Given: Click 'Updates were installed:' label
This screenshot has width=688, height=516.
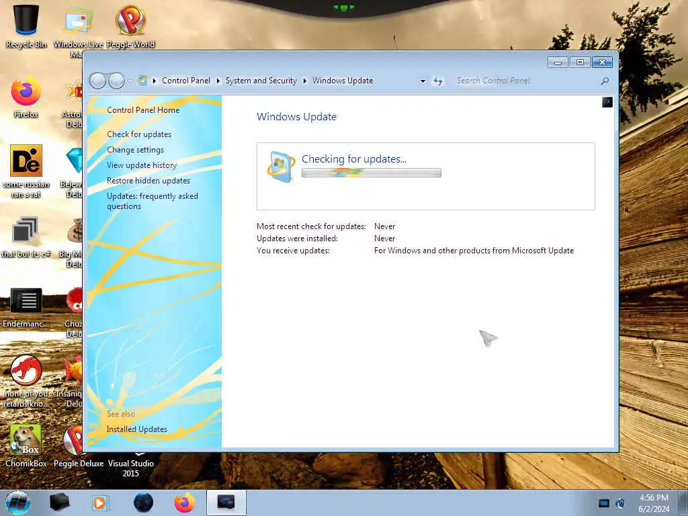Looking at the screenshot, I should tap(297, 239).
